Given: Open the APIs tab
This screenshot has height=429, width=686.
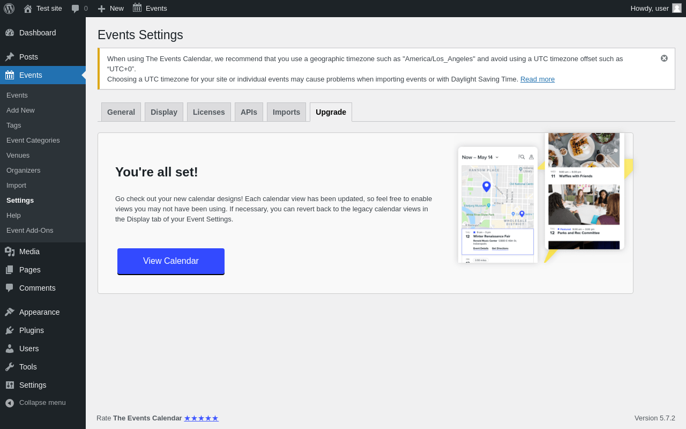Looking at the screenshot, I should coord(249,112).
